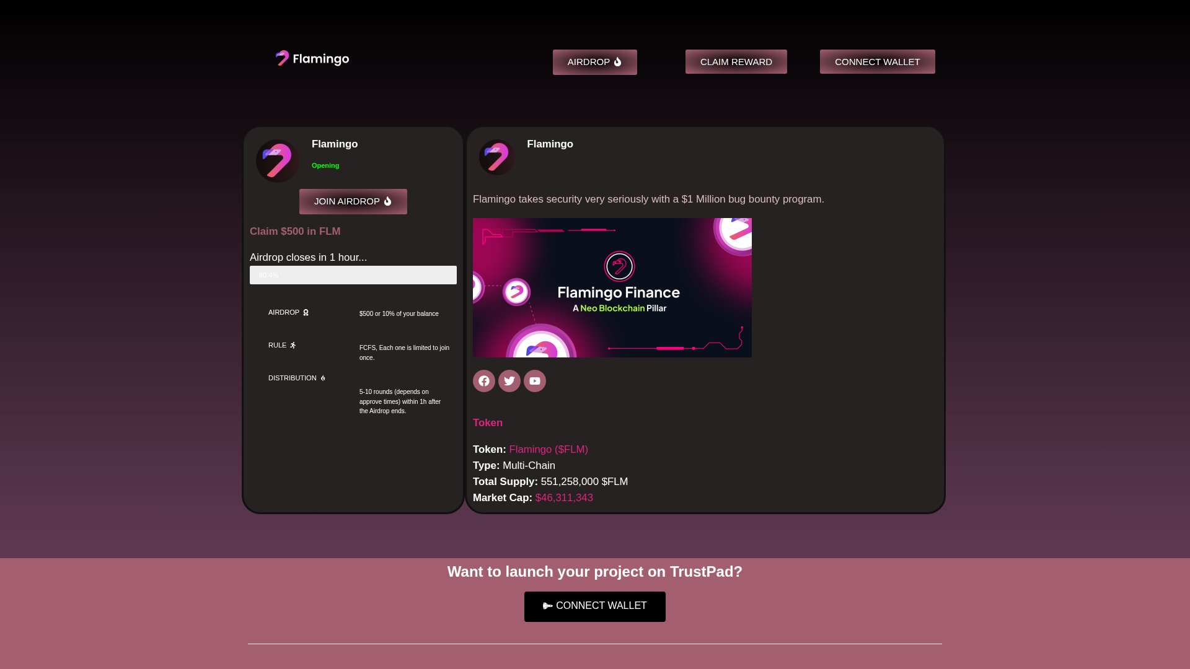This screenshot has width=1190, height=669.
Task: Click 'FCFS, Each one is limited to join once' text
Action: click(x=405, y=353)
